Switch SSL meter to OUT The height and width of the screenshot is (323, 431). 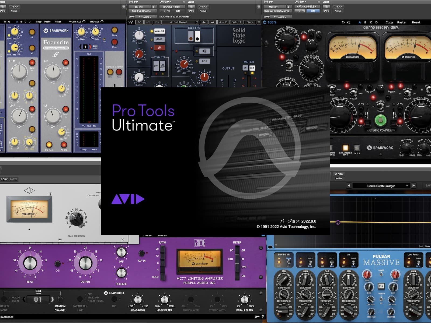pyautogui.click(x=252, y=68)
